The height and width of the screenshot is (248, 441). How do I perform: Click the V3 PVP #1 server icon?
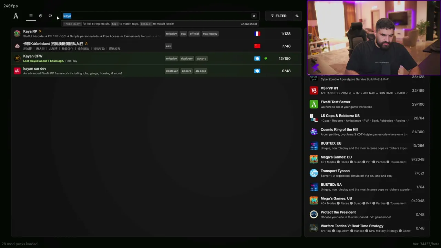314,91
